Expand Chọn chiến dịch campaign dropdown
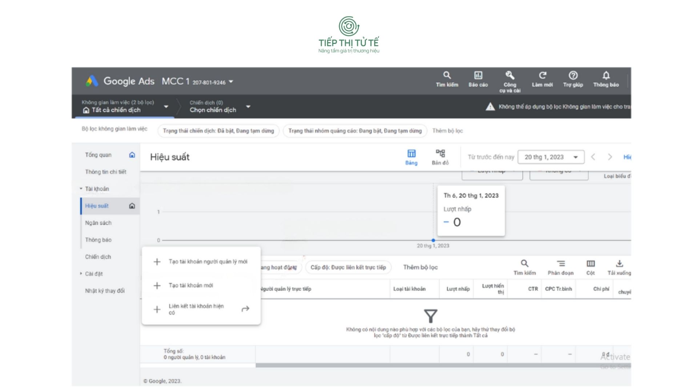The width and height of the screenshot is (698, 392). tap(248, 107)
